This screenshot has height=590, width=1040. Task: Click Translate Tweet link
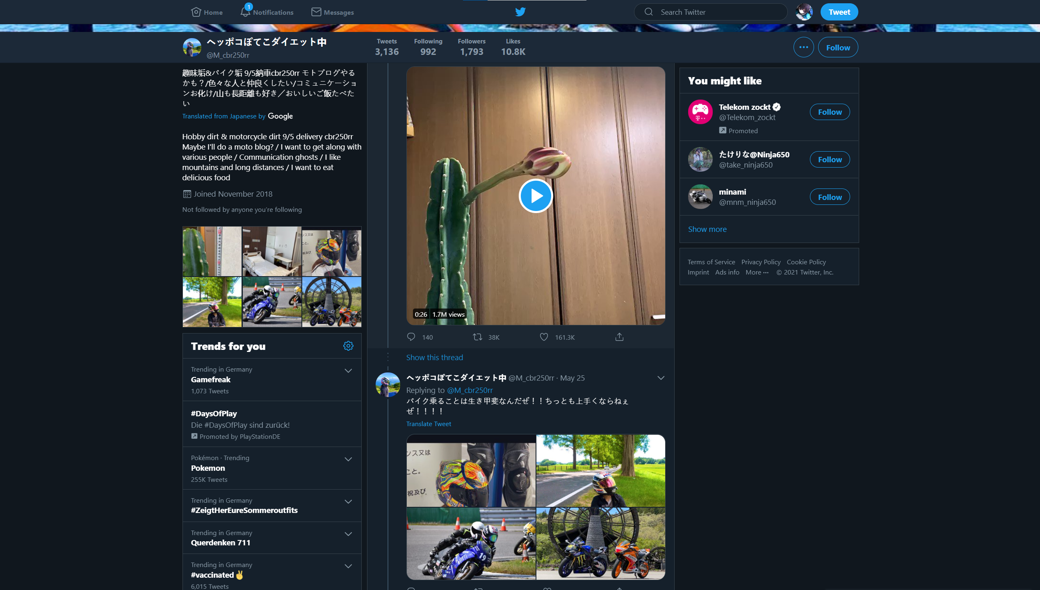pos(428,424)
